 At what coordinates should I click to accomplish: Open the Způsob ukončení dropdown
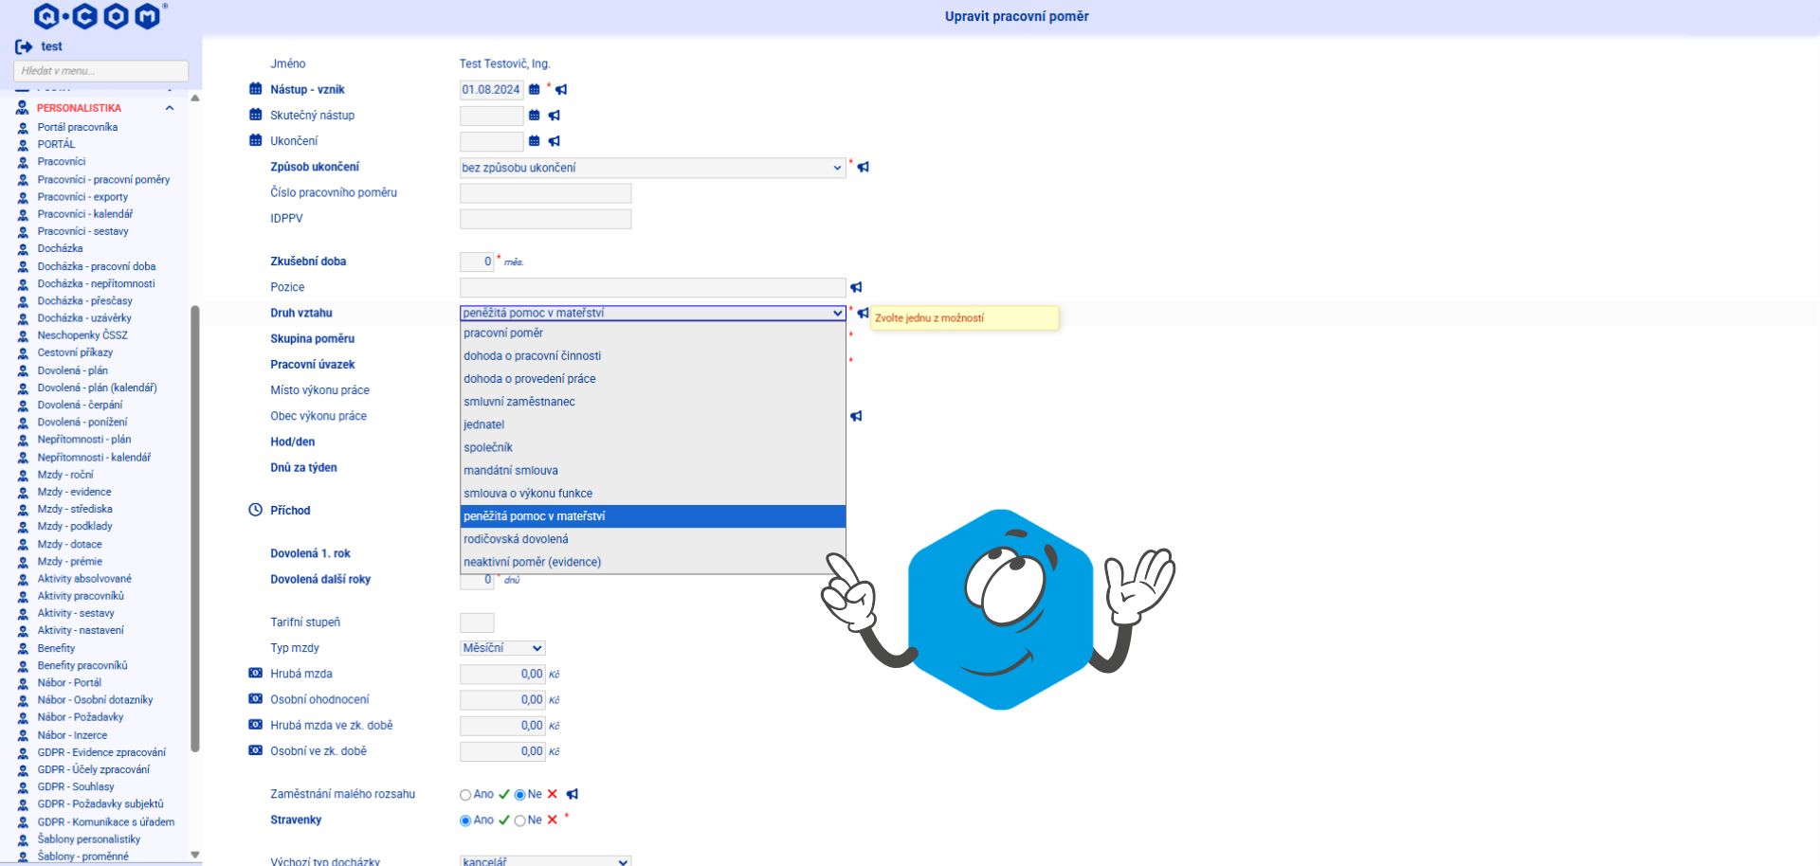tap(652, 168)
